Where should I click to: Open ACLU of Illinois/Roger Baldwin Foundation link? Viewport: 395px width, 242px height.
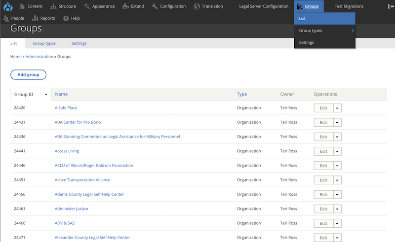point(94,165)
